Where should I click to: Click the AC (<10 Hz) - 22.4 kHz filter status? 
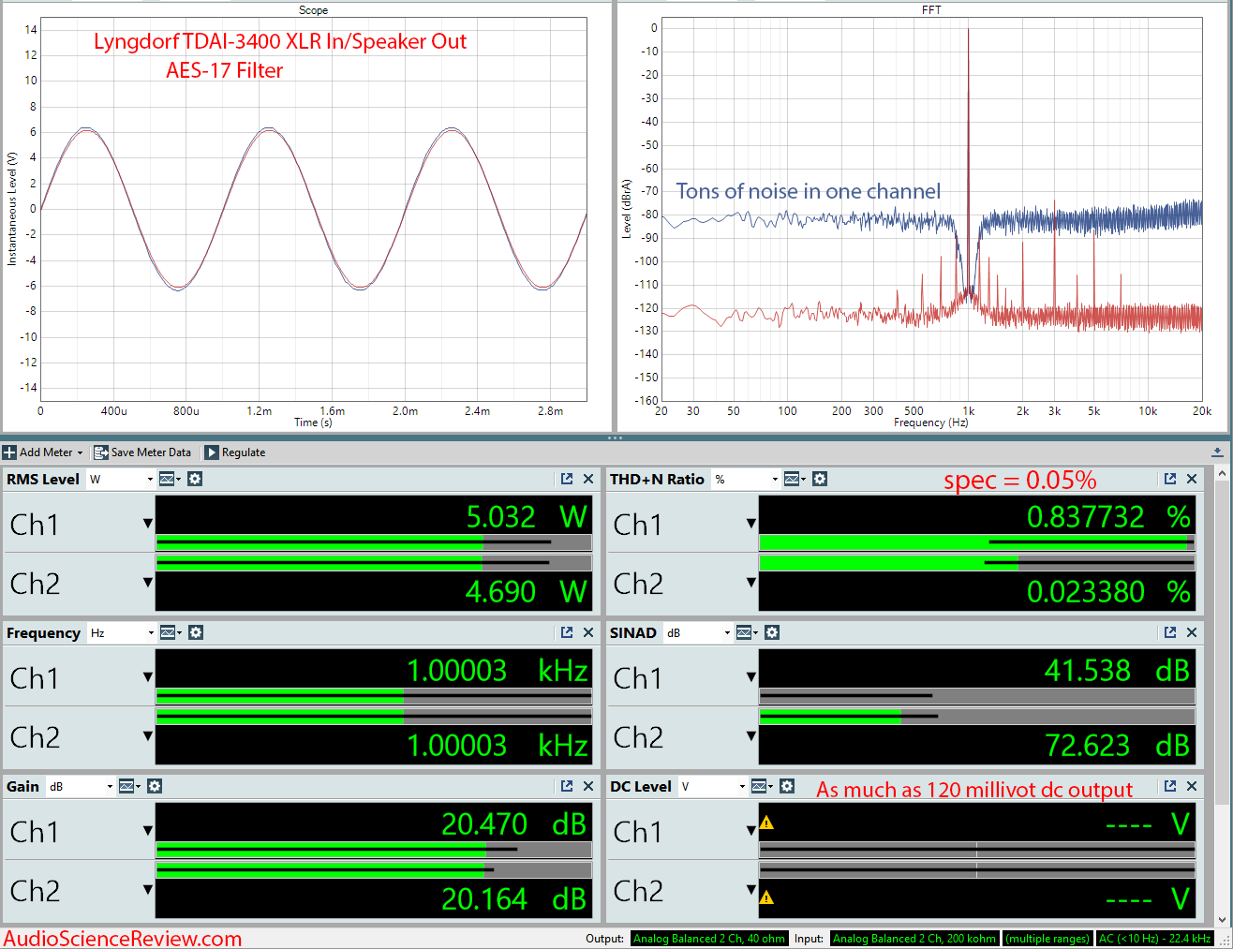click(1155, 939)
